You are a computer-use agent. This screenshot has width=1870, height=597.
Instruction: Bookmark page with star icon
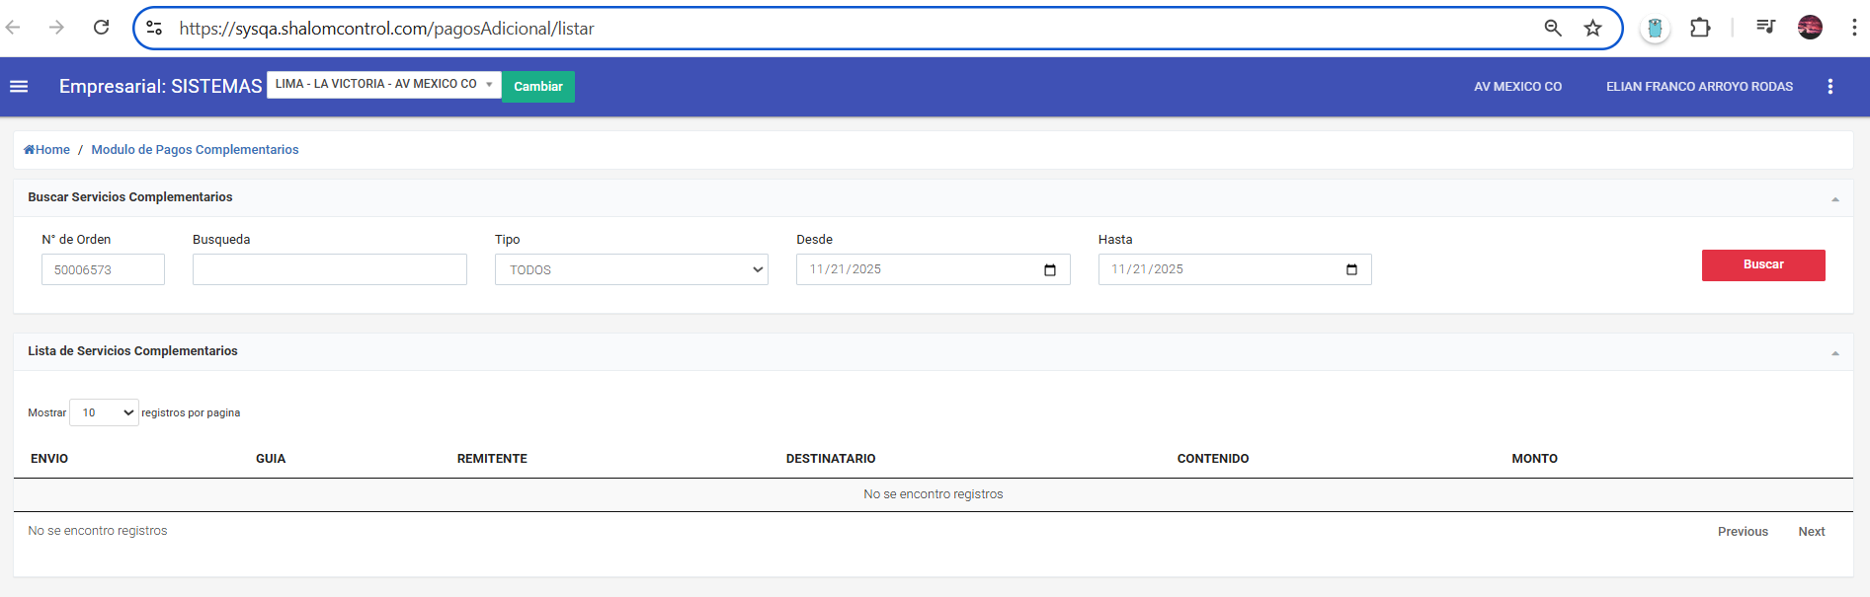click(x=1592, y=29)
